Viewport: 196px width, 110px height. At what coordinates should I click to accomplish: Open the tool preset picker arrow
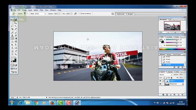click(16, 13)
